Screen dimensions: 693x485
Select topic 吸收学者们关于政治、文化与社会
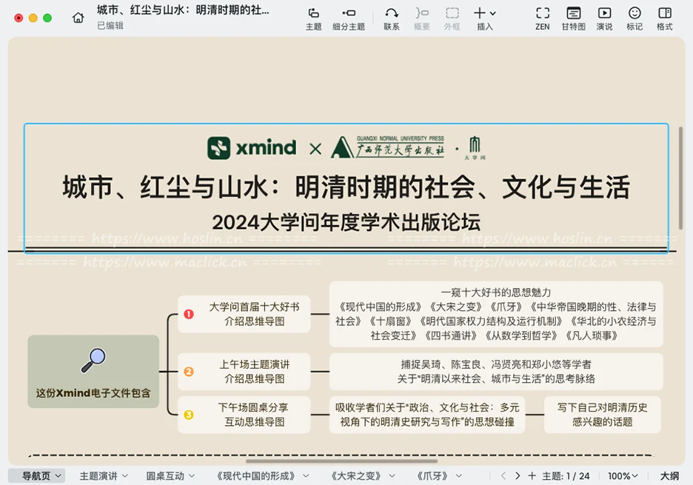(427, 415)
